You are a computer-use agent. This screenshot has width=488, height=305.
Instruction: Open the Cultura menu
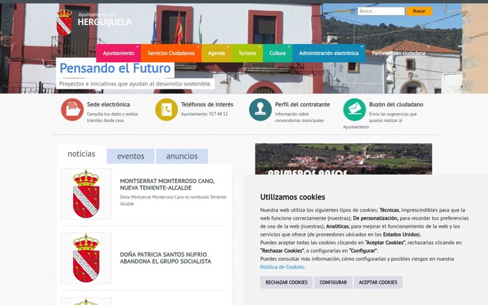click(278, 54)
